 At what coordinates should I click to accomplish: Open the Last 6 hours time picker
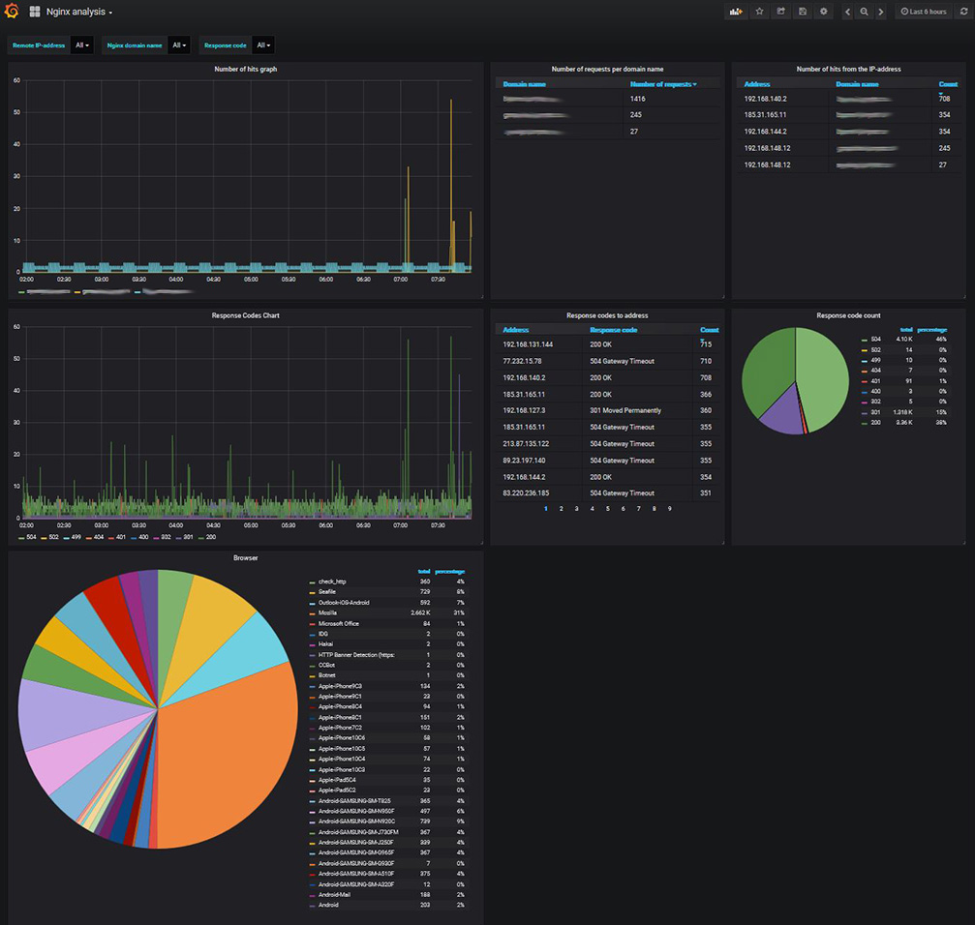tap(924, 12)
